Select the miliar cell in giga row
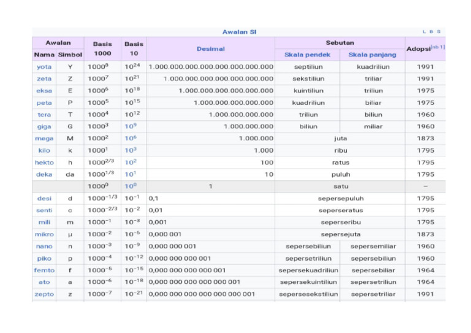This screenshot has width=471, height=333. coord(373,127)
